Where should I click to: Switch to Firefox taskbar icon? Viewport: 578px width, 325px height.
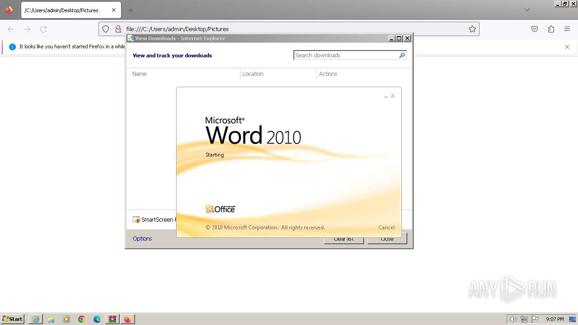coord(128,319)
